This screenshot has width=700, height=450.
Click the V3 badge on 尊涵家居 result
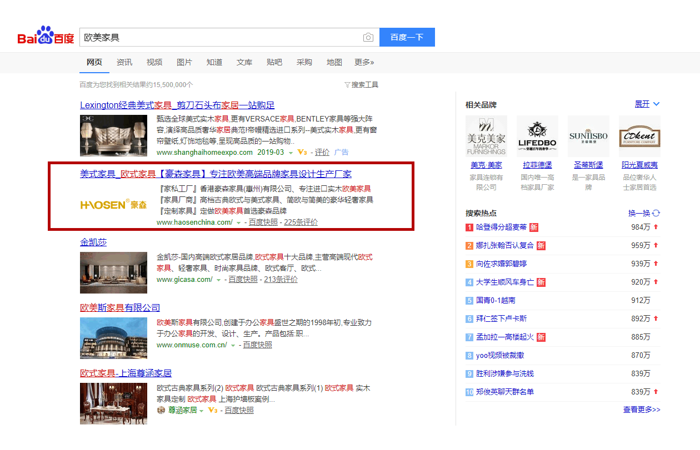point(212,410)
